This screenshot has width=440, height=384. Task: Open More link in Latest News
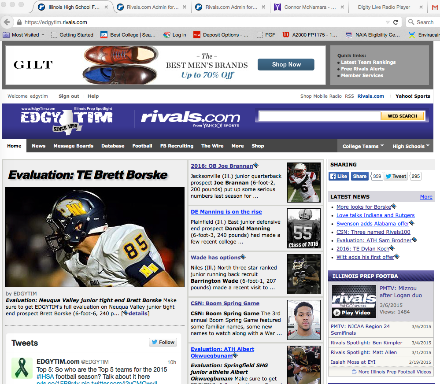426,197
